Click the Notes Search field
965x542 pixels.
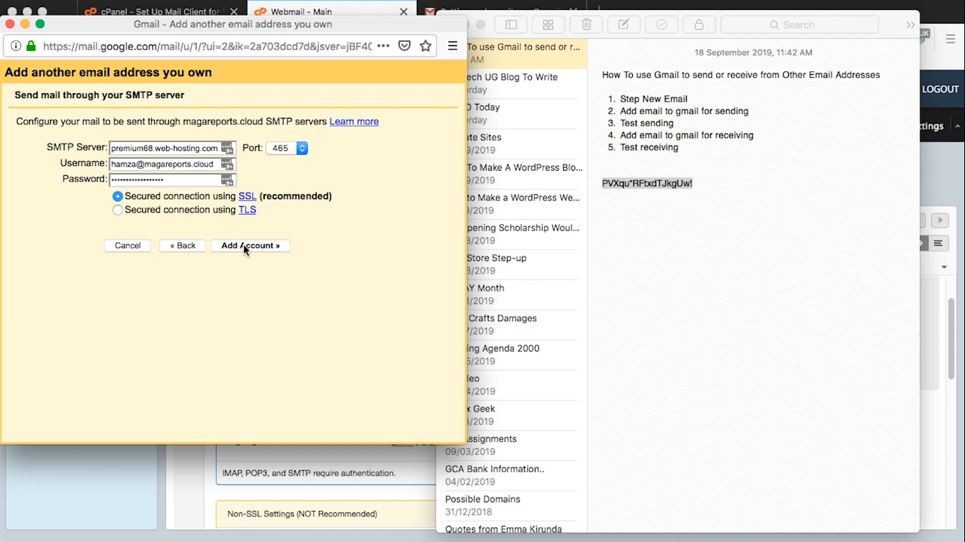point(800,25)
